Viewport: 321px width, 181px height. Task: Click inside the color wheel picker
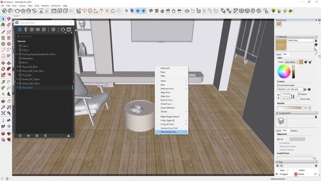click(284, 71)
